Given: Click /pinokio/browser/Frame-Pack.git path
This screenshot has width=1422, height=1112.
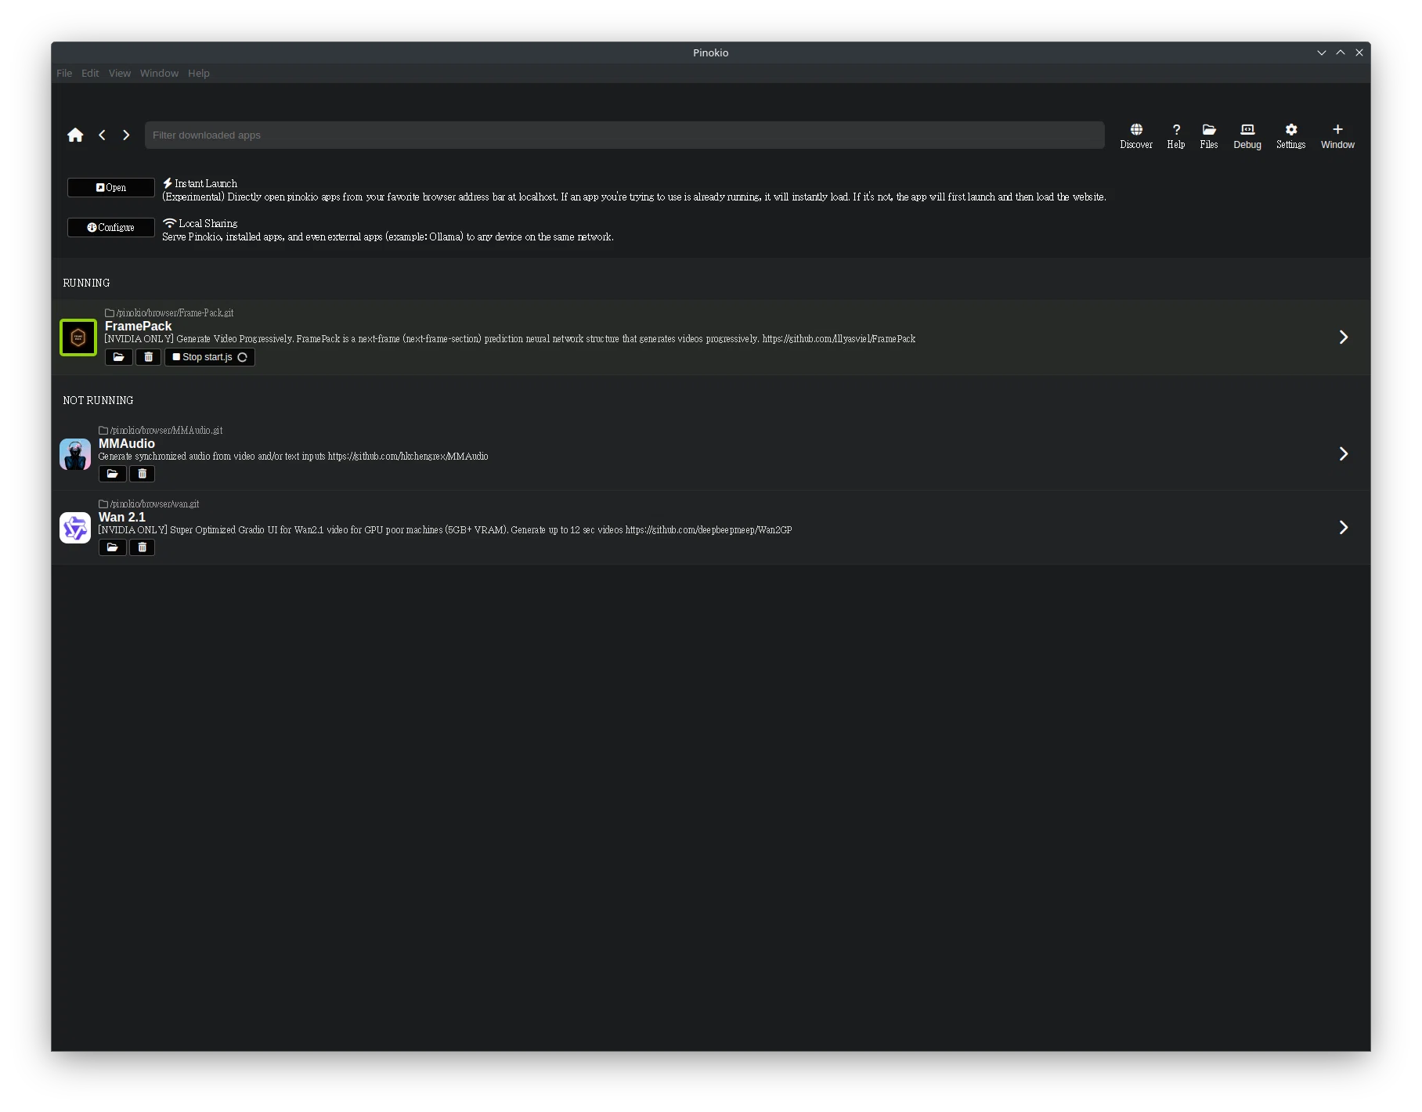Looking at the screenshot, I should click(x=175, y=313).
